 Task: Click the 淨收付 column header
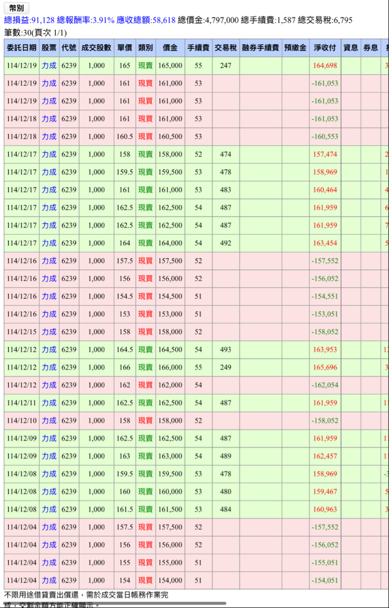[325, 48]
